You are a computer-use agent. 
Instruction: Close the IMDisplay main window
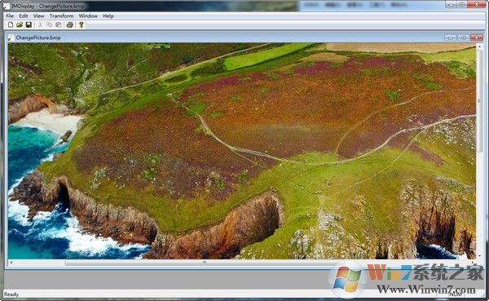click(x=478, y=4)
